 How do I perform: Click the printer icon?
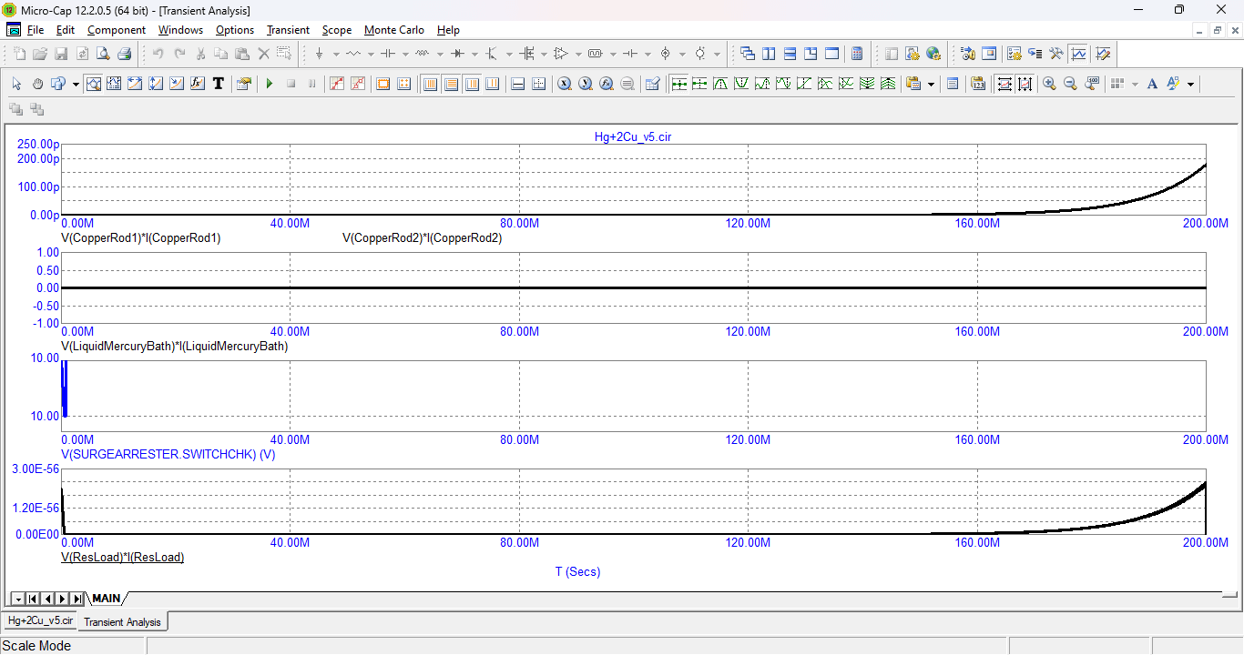(124, 54)
